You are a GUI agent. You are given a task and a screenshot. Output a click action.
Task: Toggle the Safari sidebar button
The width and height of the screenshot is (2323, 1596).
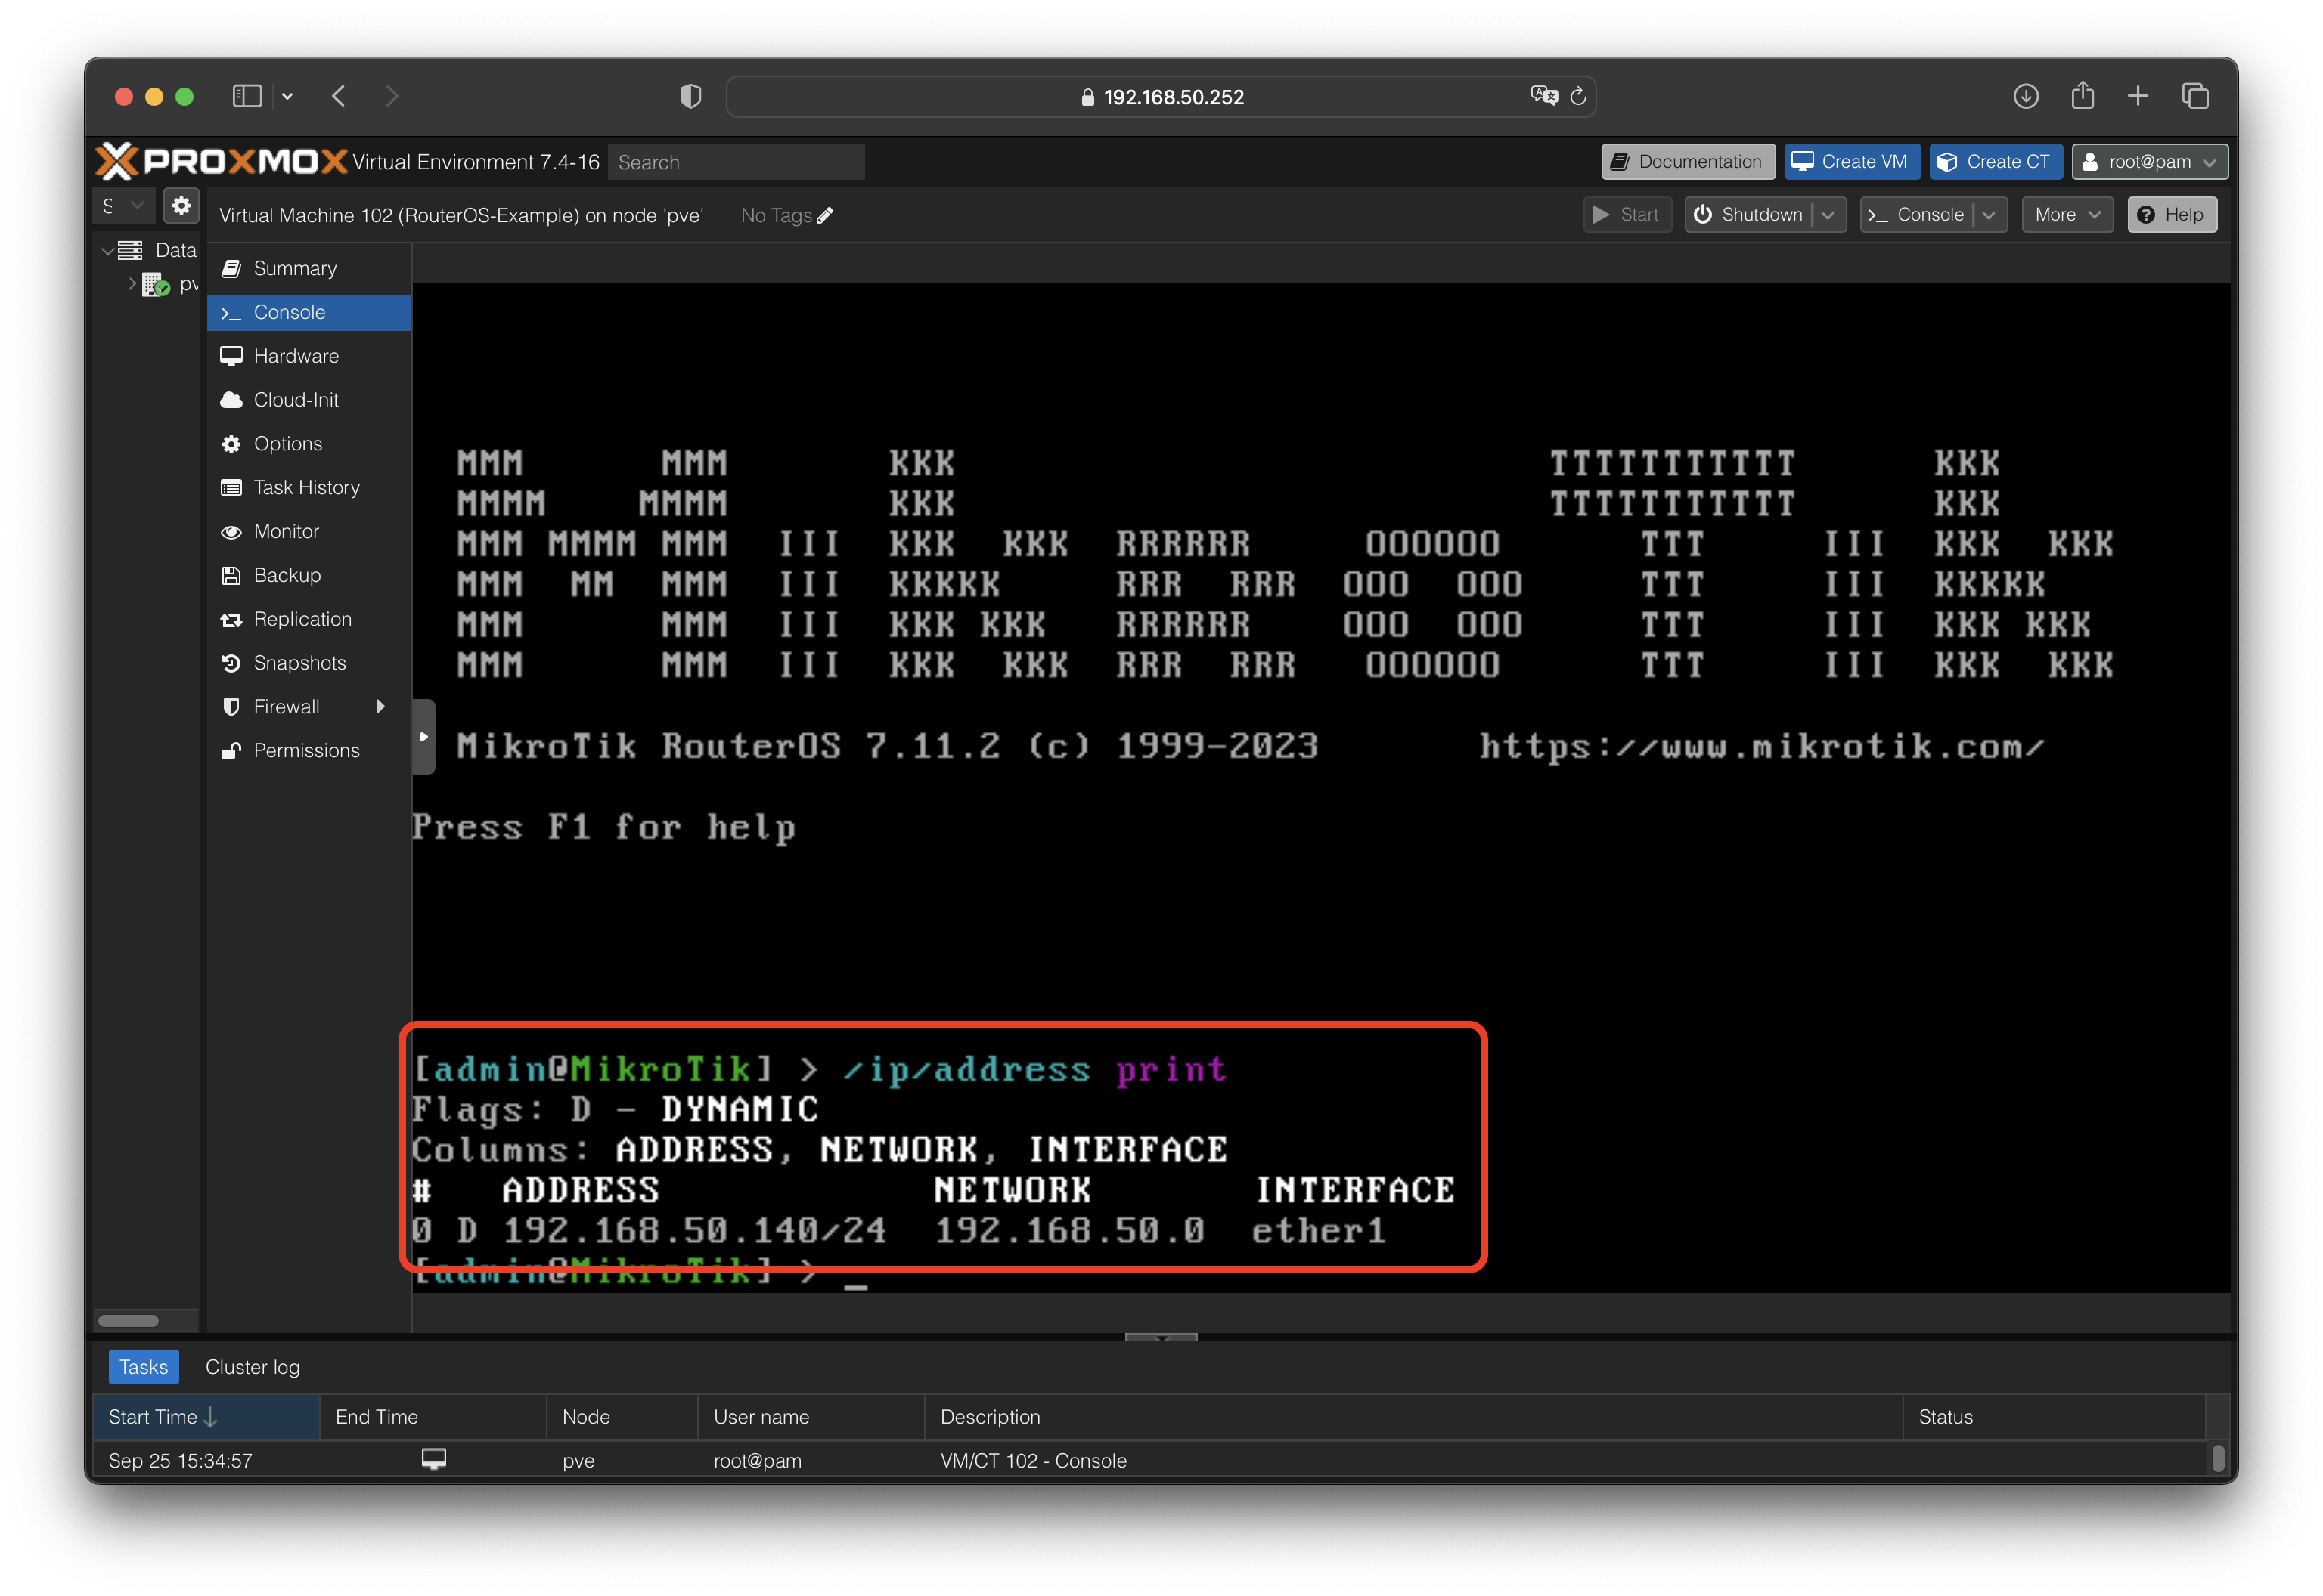coord(247,96)
